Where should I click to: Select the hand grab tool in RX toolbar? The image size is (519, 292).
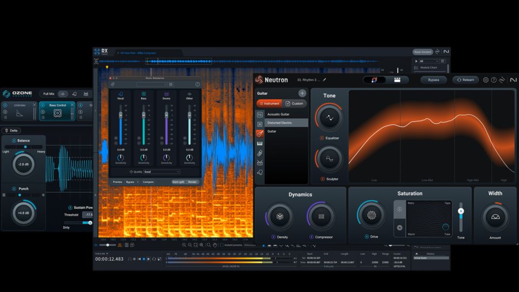(x=215, y=245)
